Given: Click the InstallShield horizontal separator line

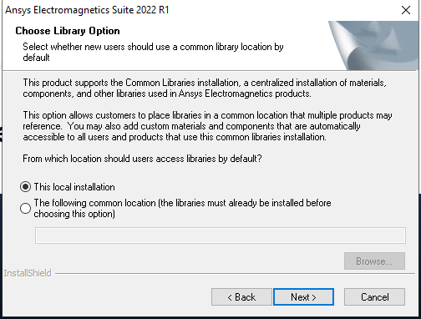Looking at the screenshot, I should [236, 274].
